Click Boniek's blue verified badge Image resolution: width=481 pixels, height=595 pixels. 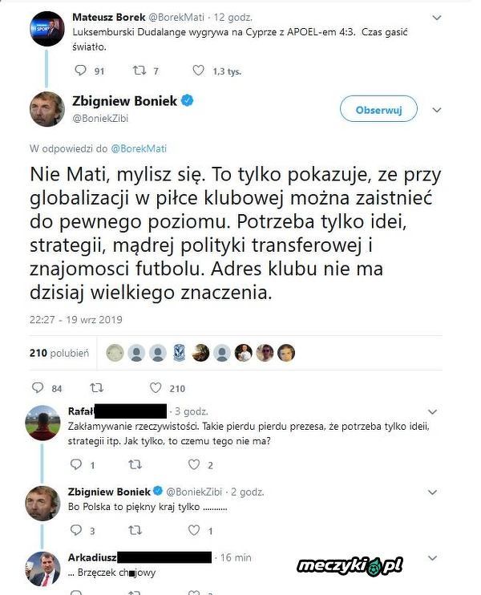[185, 101]
